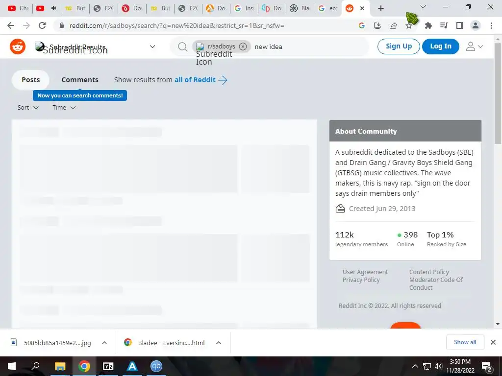The image size is (502, 376).
Task: Open the Time filter dropdown
Action: coord(64,107)
